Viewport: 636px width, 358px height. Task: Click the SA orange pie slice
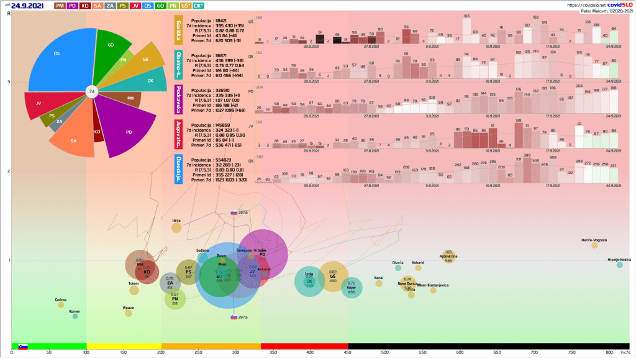coord(73,140)
